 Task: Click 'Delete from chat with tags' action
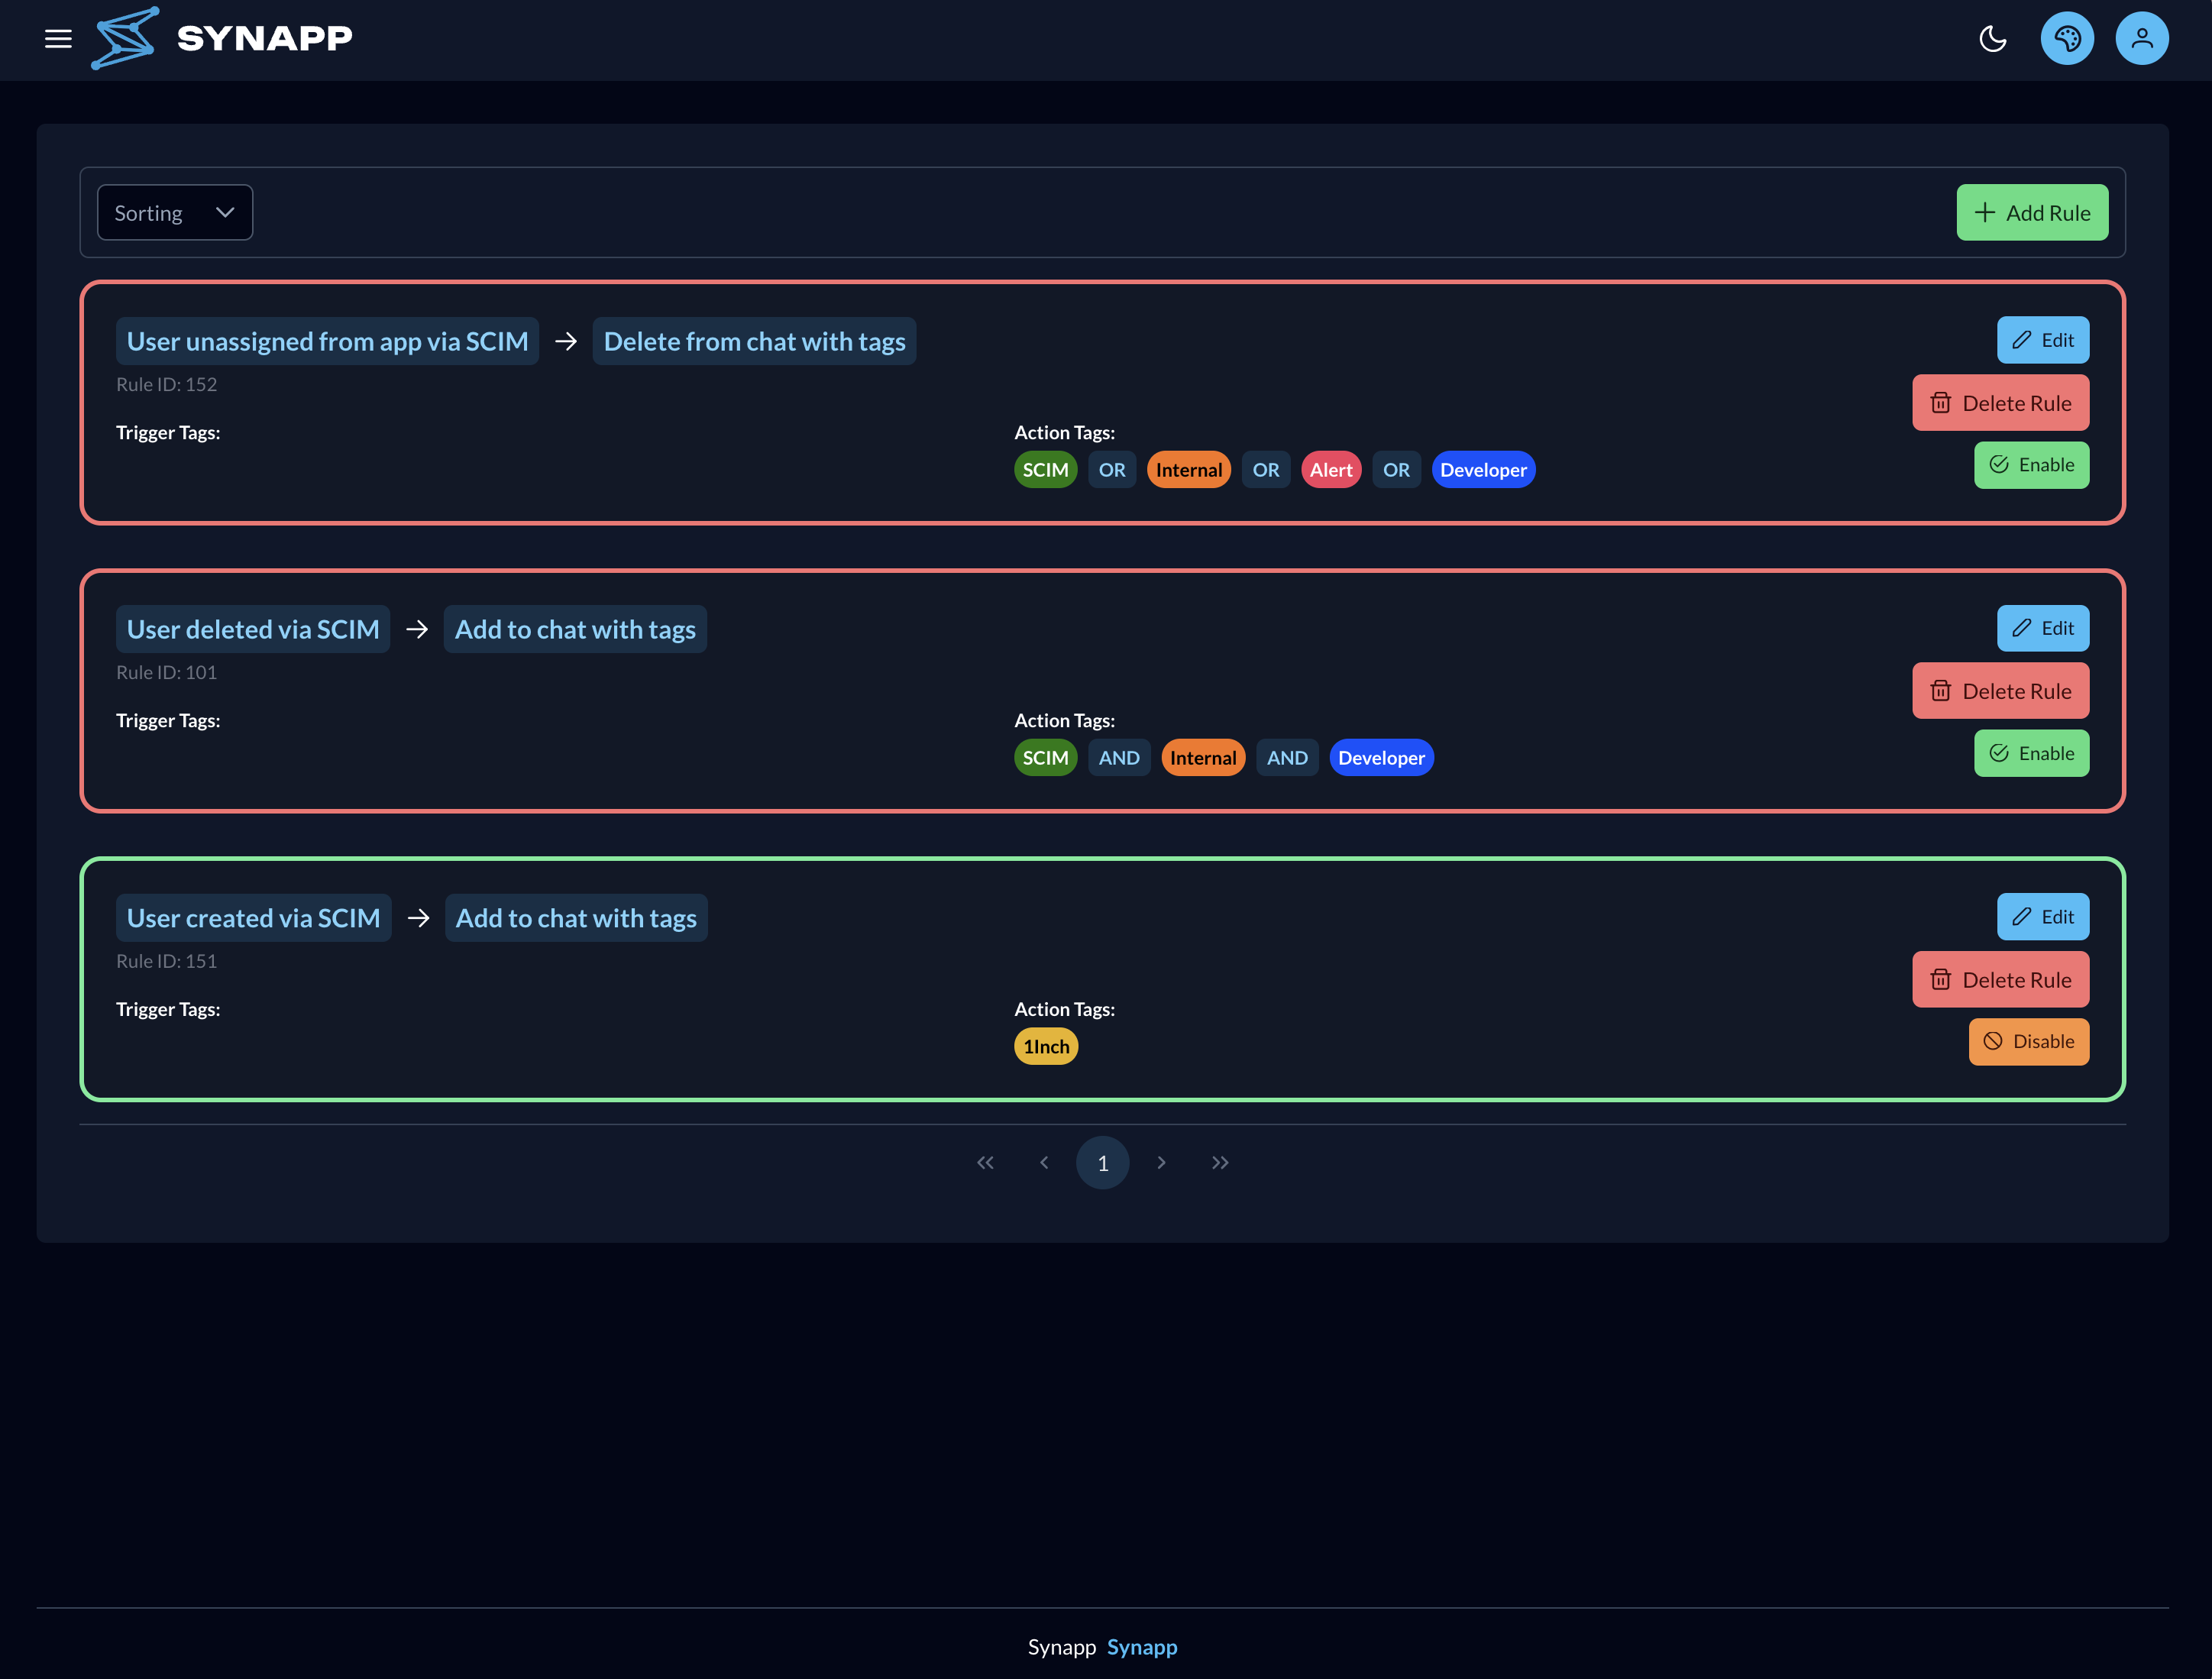(754, 341)
